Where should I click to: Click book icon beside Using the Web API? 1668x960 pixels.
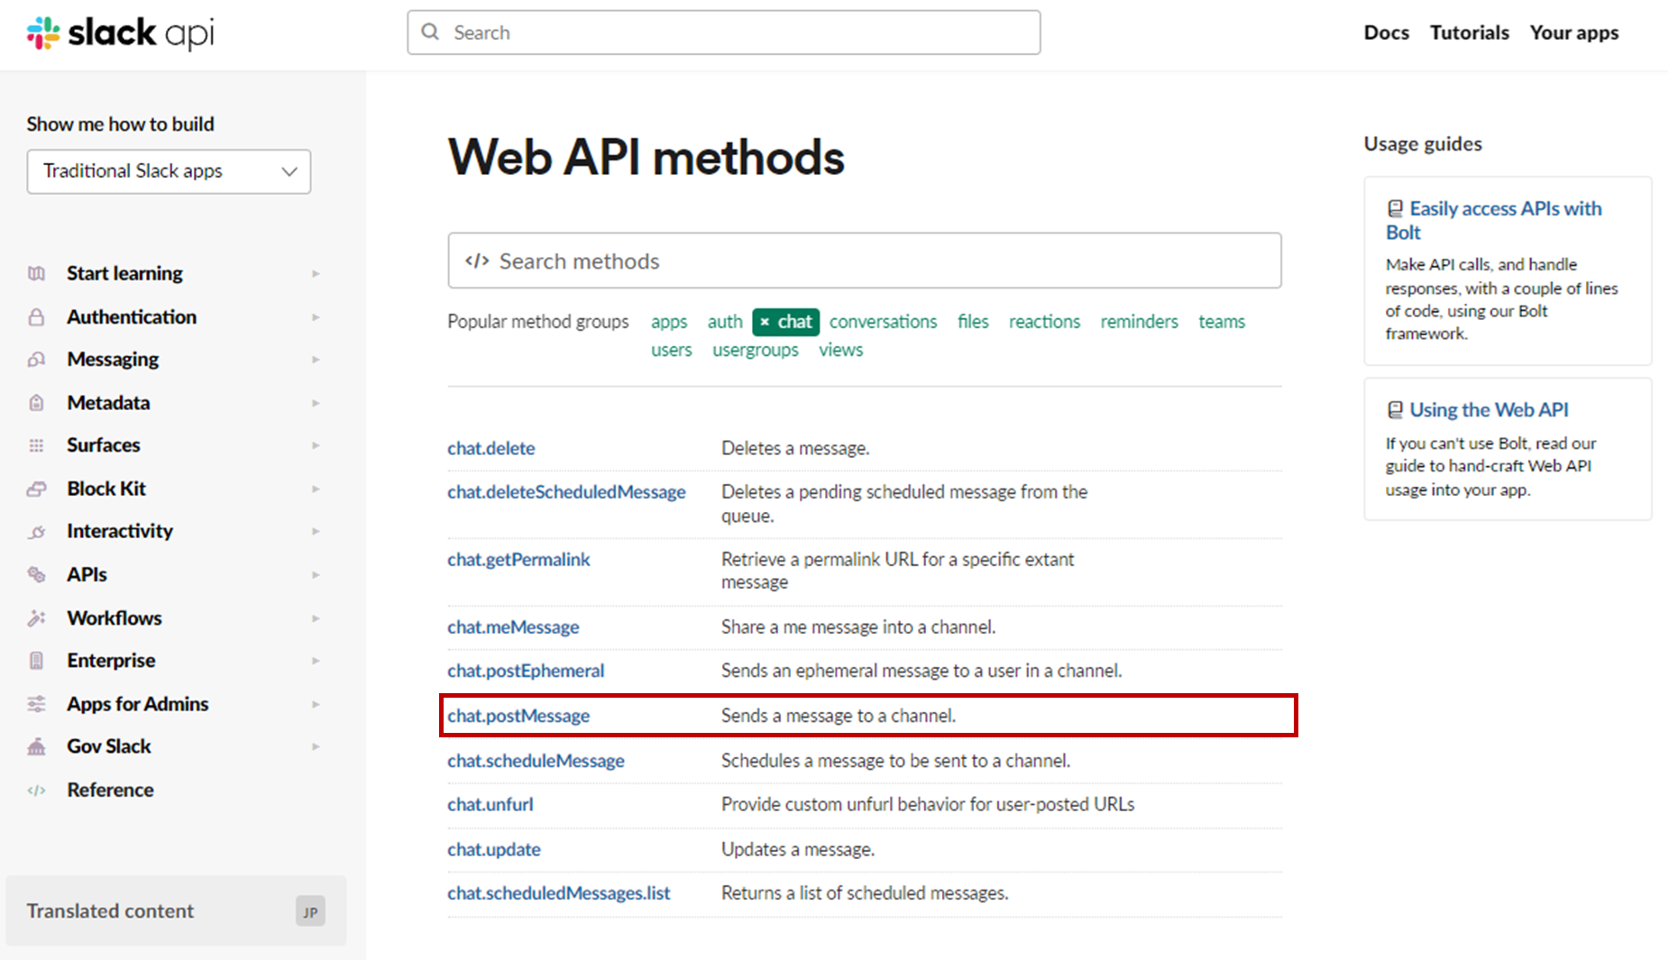click(x=1395, y=410)
